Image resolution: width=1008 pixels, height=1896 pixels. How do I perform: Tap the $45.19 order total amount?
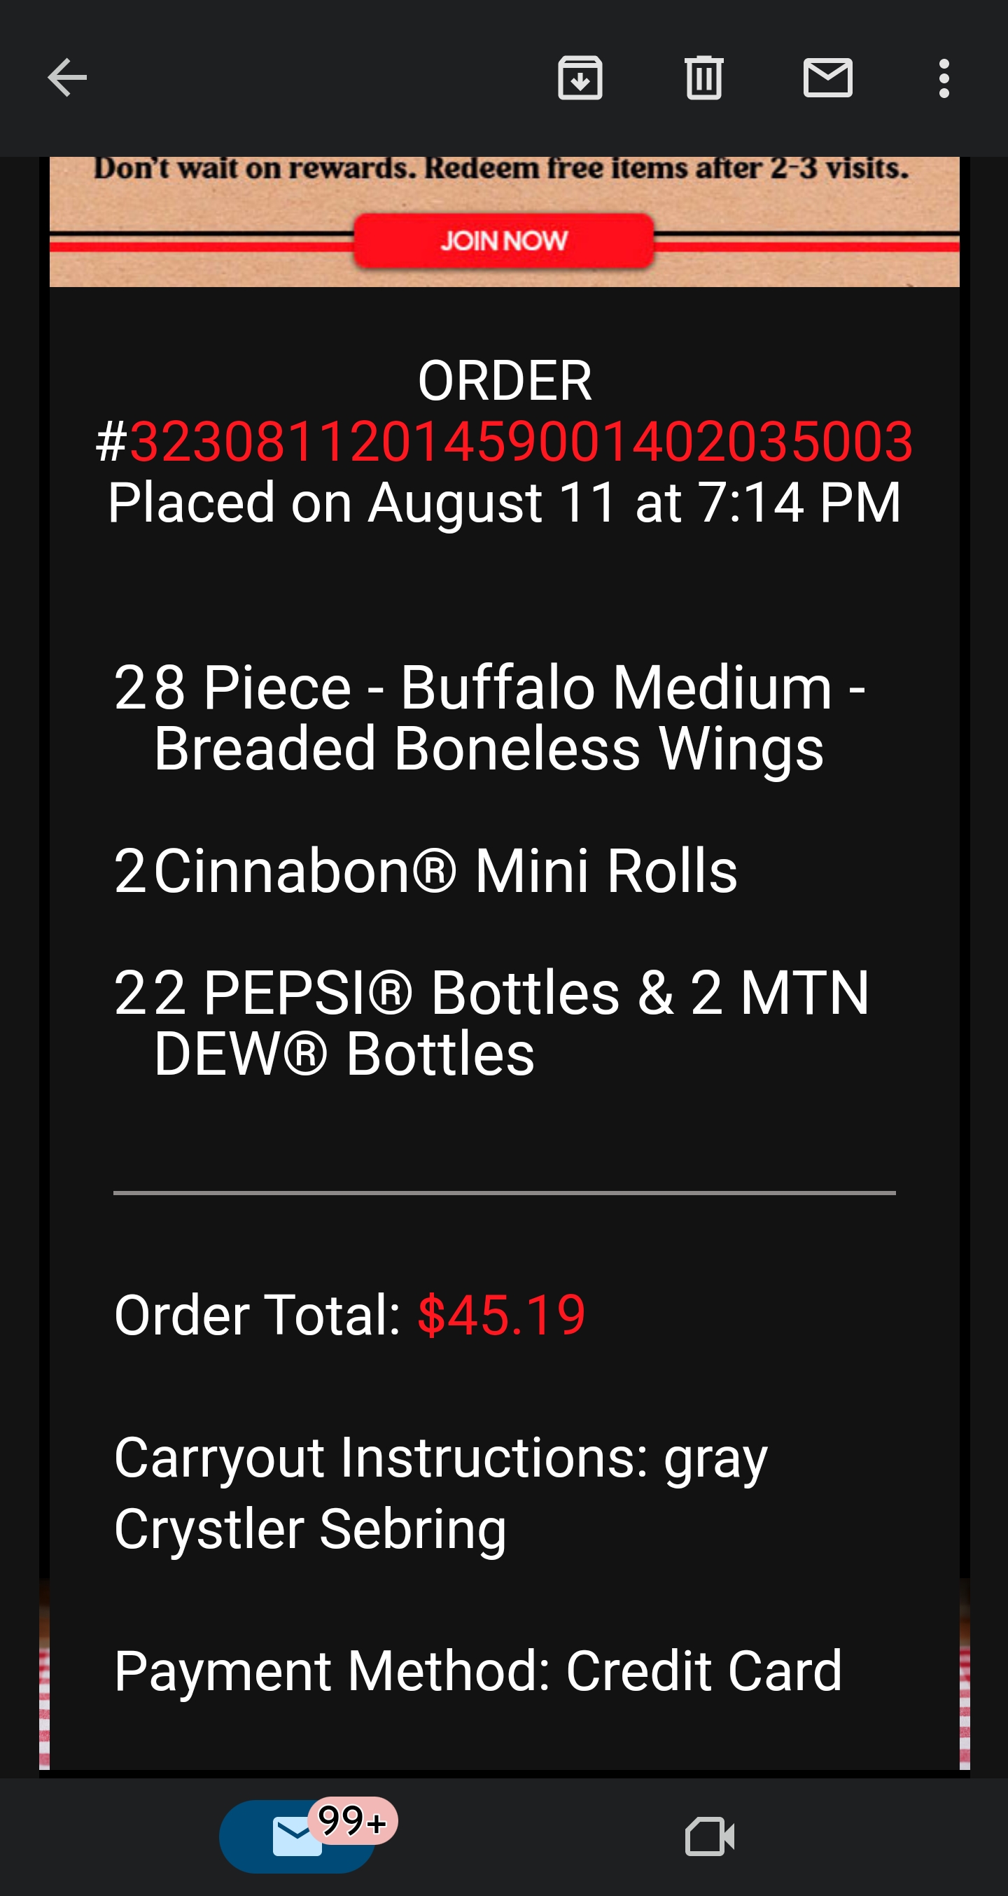point(501,1316)
